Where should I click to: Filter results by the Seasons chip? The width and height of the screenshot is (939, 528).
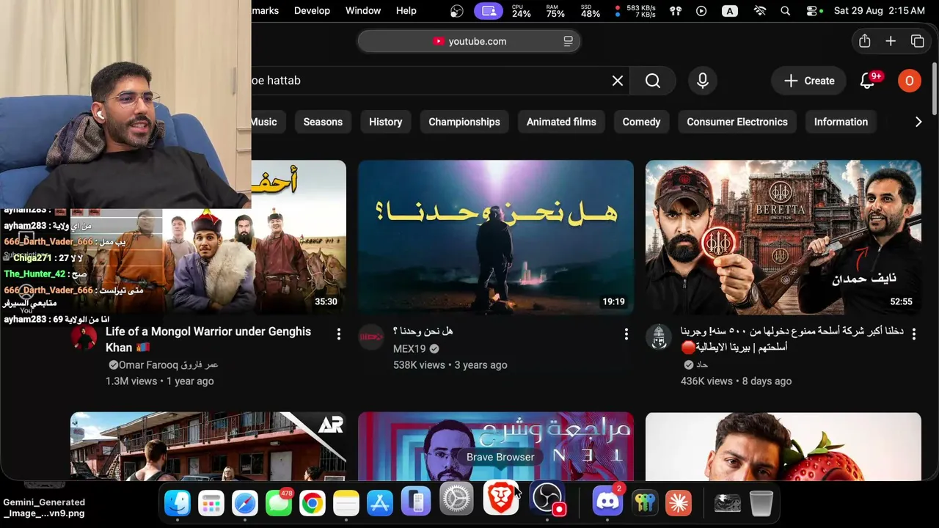(323, 122)
